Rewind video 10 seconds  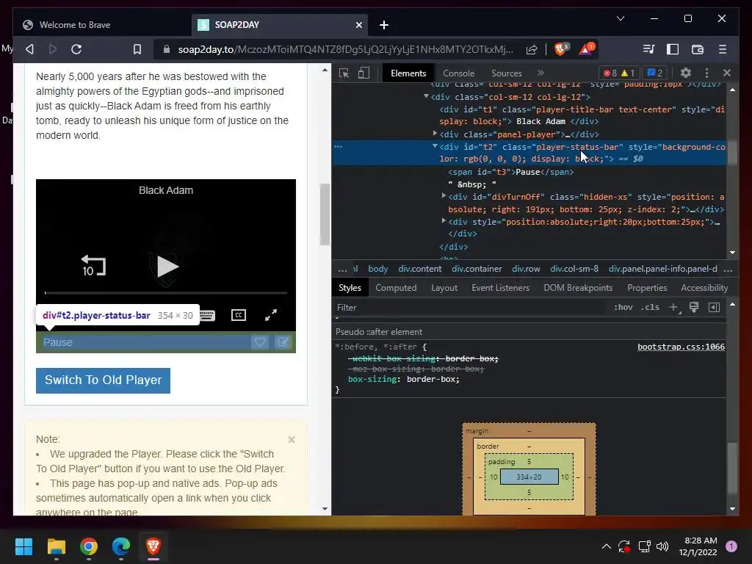pos(93,265)
